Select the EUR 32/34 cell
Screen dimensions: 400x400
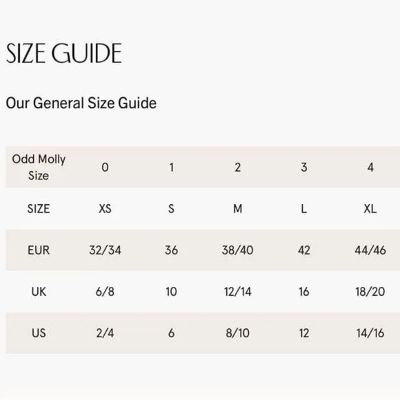(x=105, y=250)
